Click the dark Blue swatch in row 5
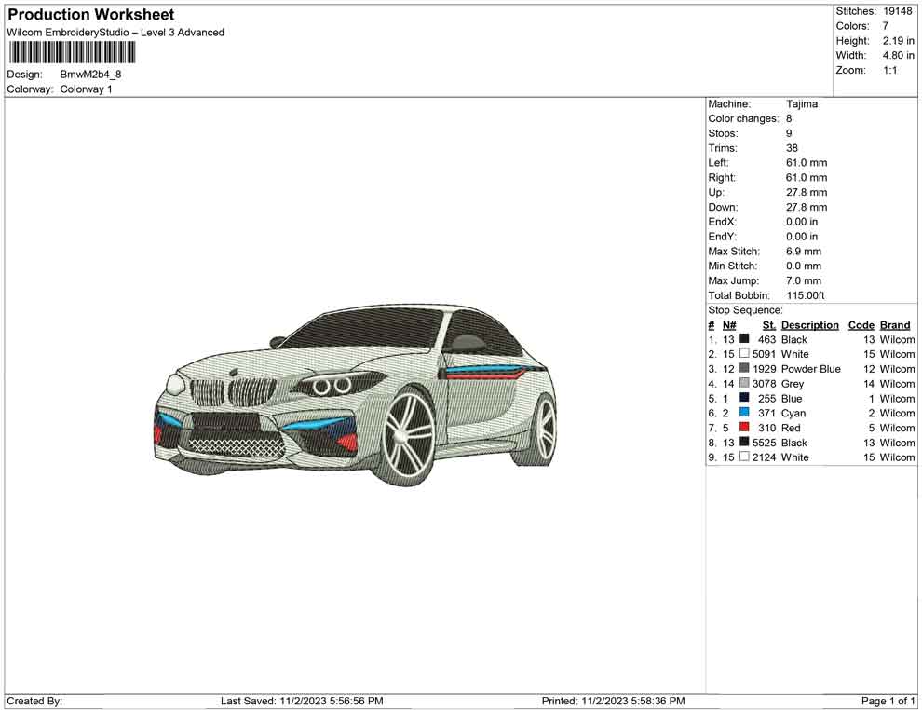 pos(744,398)
